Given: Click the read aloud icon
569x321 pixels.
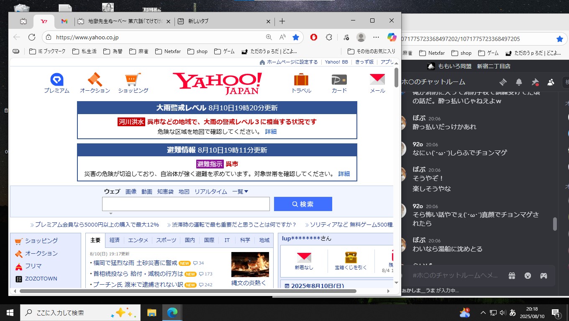Looking at the screenshot, I should click(x=282, y=37).
